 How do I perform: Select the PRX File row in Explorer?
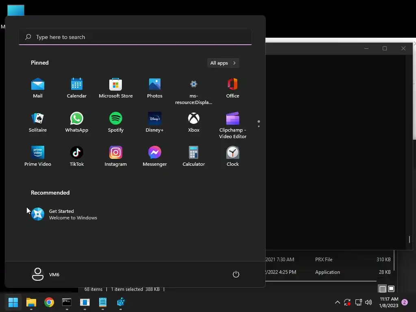(329, 260)
